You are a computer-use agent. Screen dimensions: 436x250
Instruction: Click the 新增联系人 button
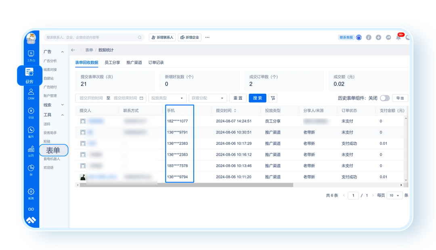pos(162,37)
